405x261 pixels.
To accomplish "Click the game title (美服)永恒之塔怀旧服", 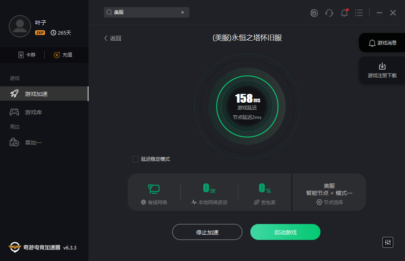I will pyautogui.click(x=247, y=38).
